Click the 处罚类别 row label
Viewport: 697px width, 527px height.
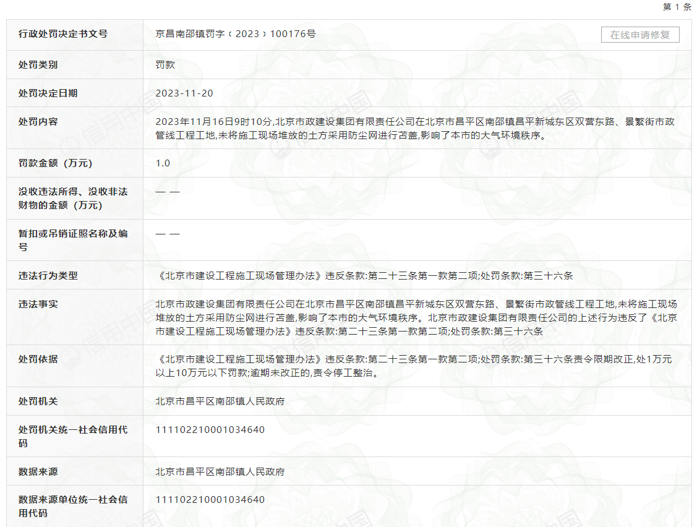(38, 64)
